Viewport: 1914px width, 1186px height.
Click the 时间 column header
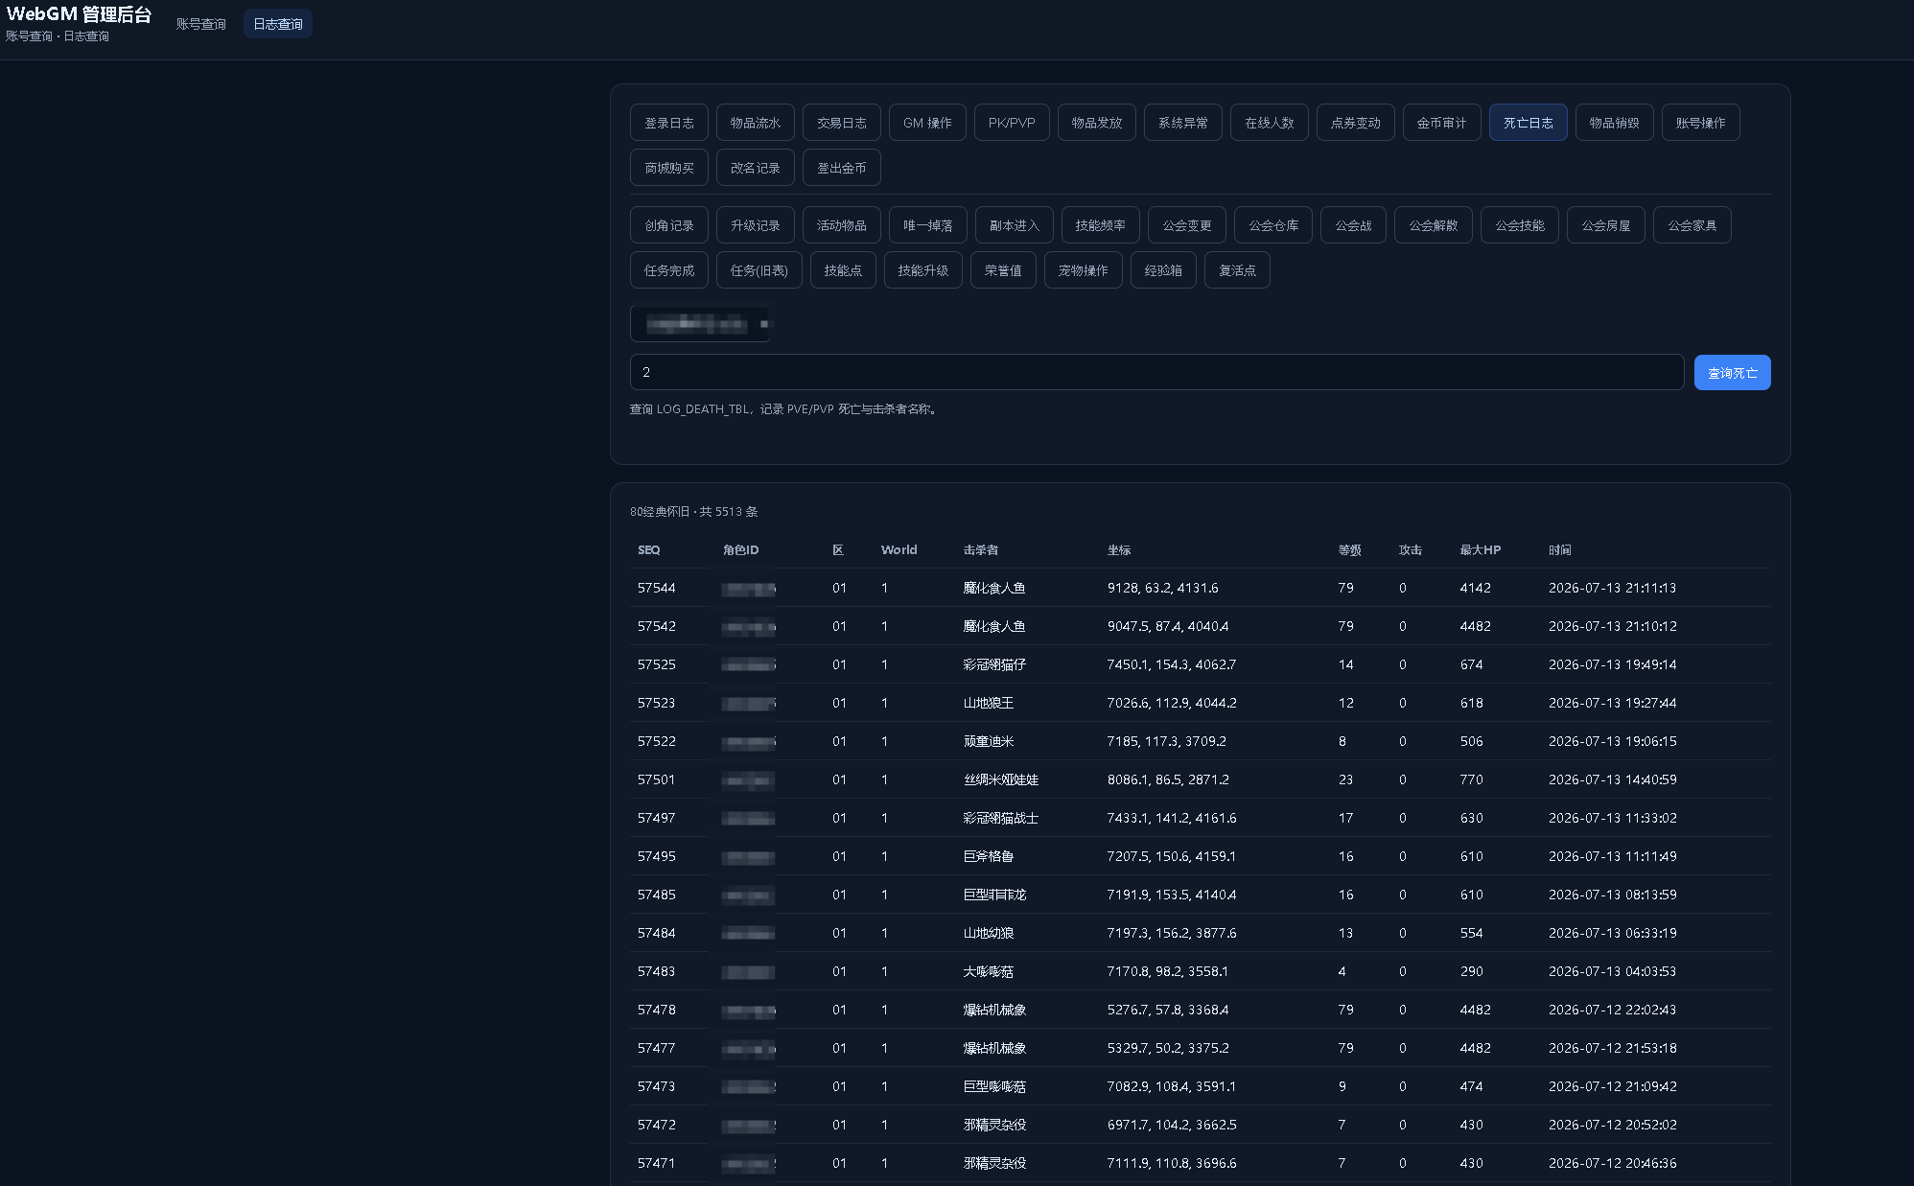1560,550
